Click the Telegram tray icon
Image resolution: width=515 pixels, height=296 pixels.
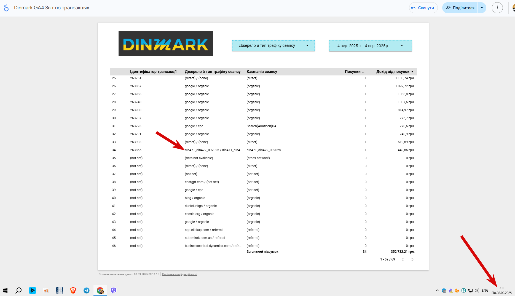point(444,290)
